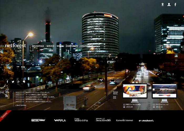184x131 pixels.
Task: Open the Twitter social icon
Action: point(13,81)
